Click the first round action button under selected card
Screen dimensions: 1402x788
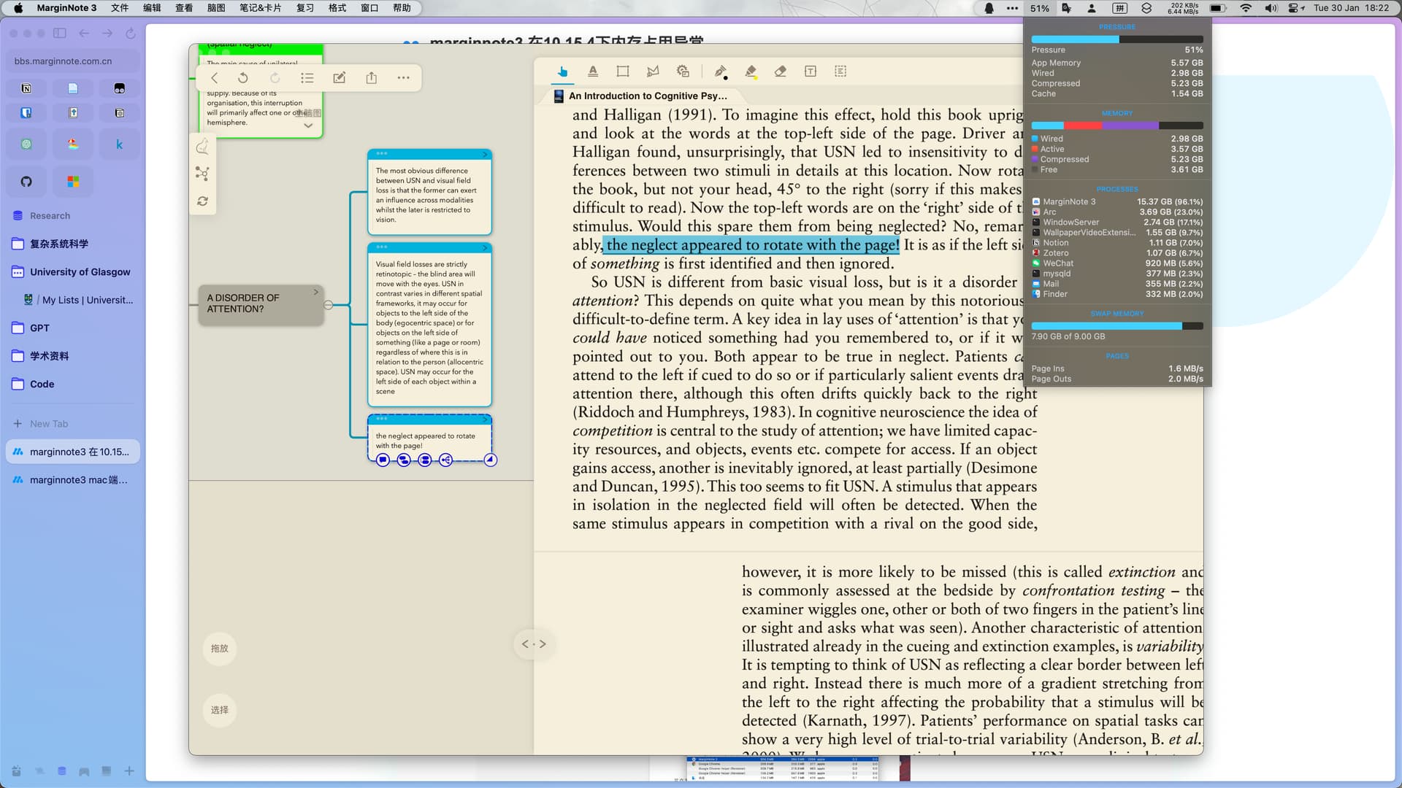click(383, 460)
